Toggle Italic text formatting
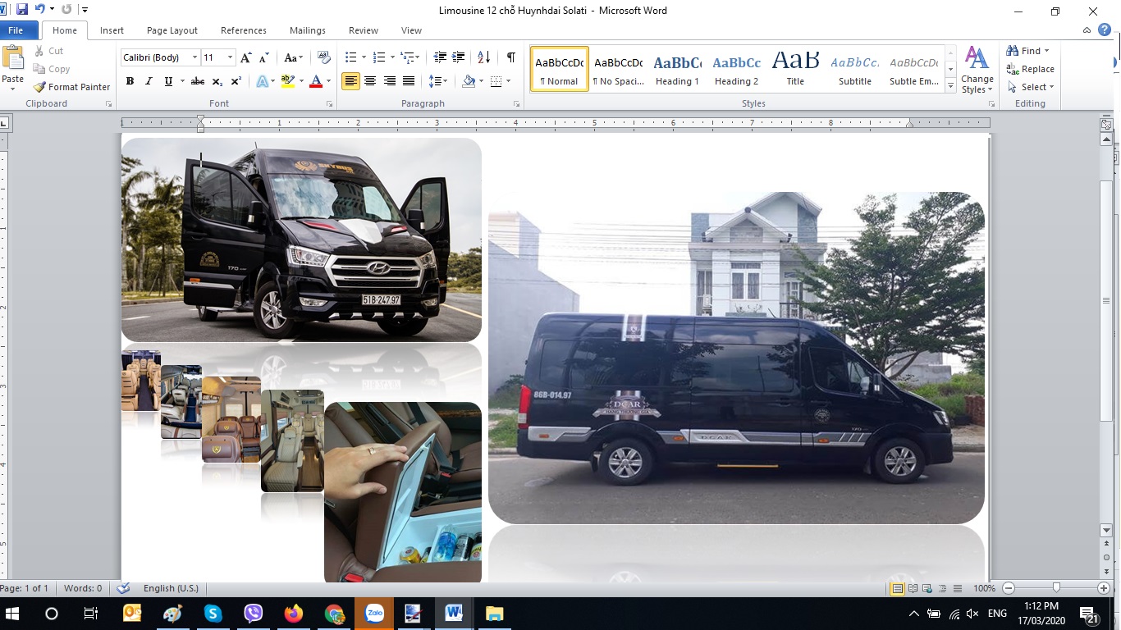This screenshot has width=1121, height=630. (149, 81)
